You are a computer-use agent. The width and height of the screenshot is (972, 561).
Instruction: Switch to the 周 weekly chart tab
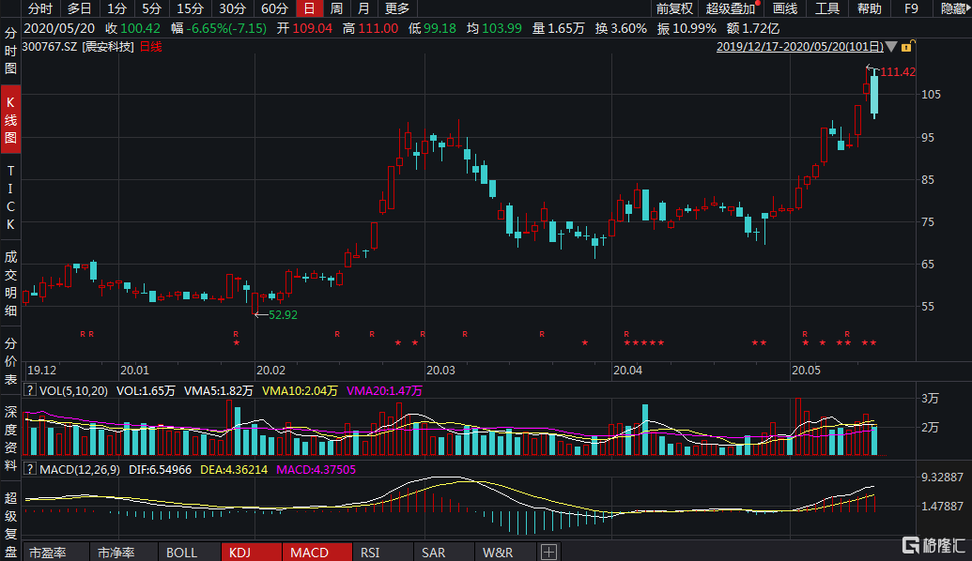click(335, 8)
